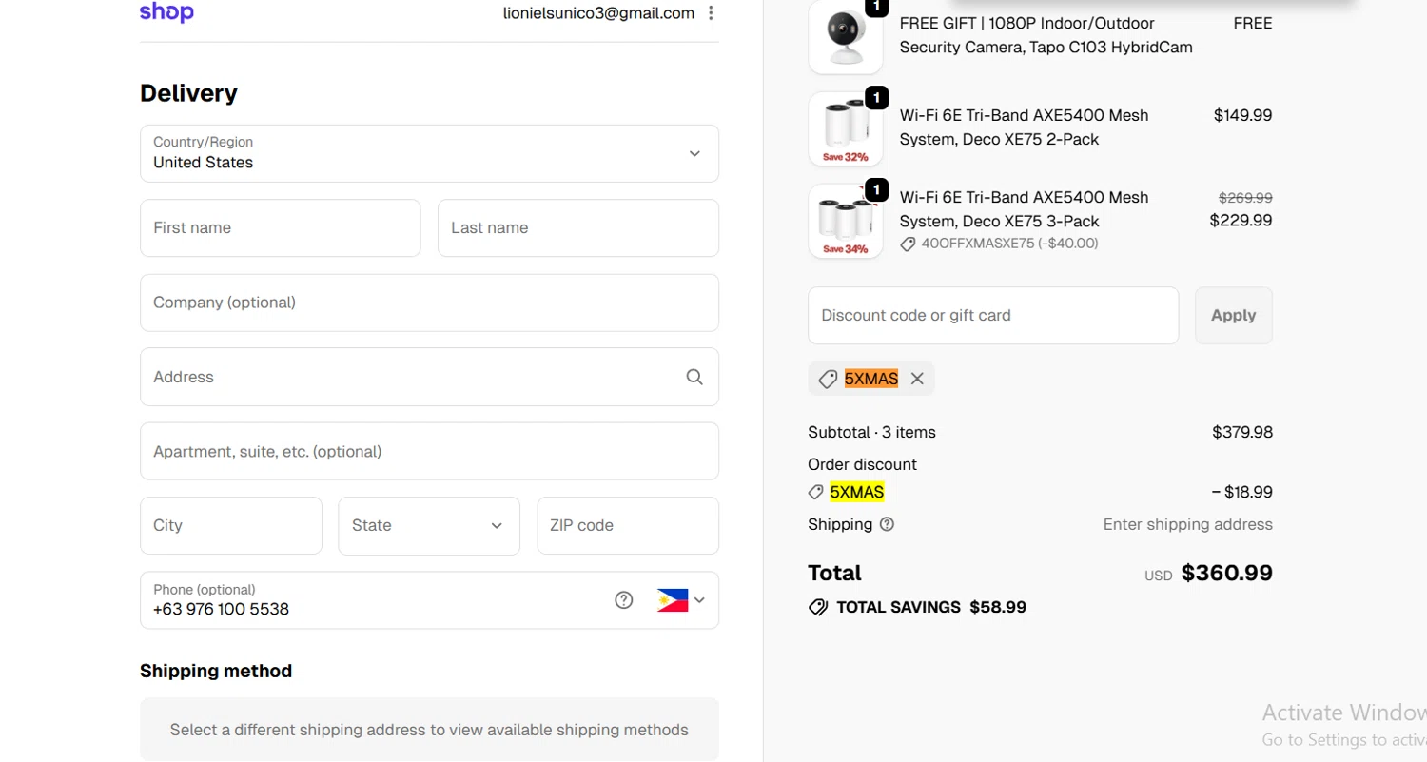Click the strikethrough $269.99 price

point(1245,198)
